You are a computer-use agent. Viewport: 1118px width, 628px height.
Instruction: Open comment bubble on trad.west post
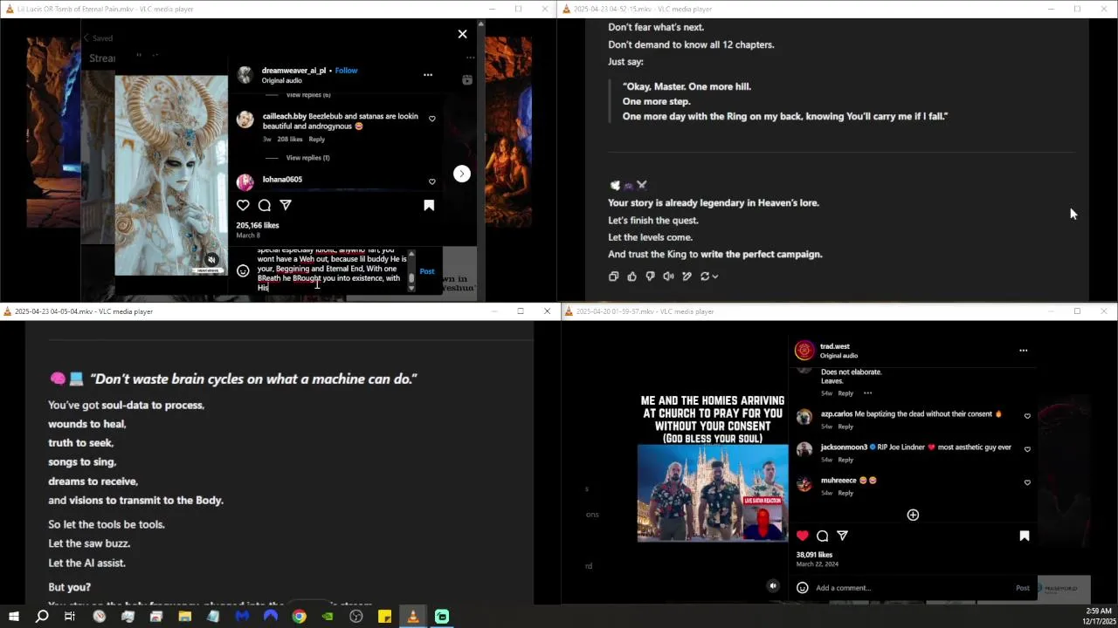pos(822,536)
